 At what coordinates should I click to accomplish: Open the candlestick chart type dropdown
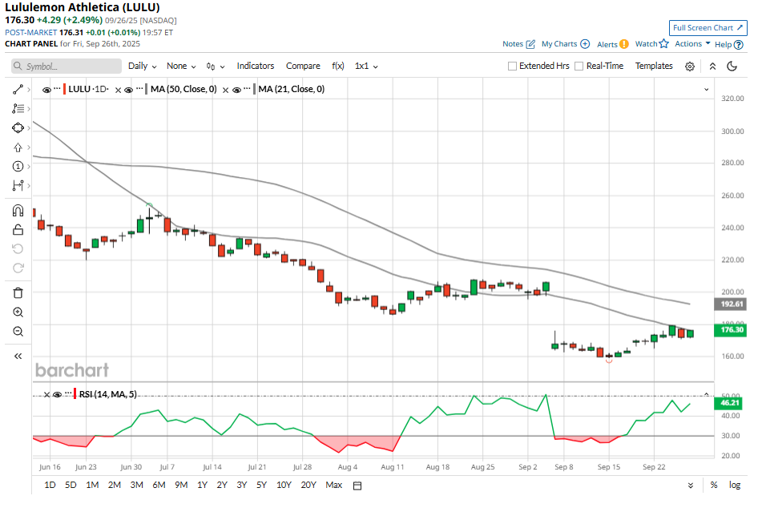(x=215, y=67)
